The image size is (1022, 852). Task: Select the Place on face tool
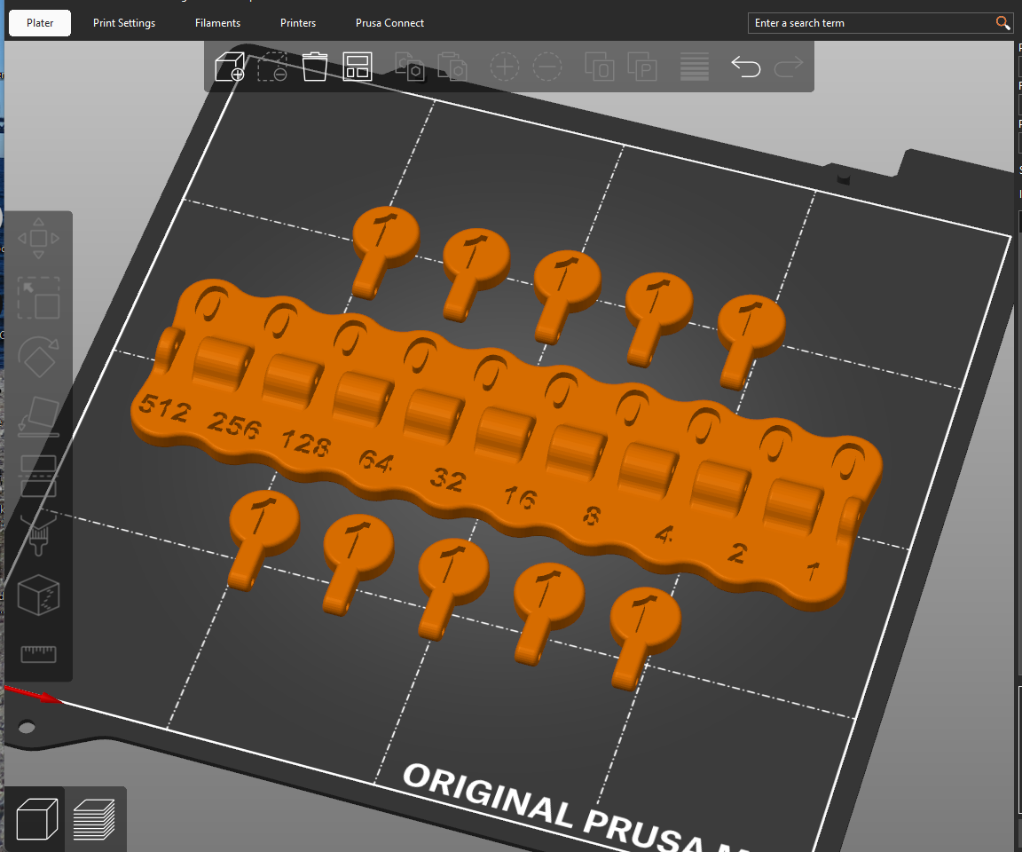(38, 416)
